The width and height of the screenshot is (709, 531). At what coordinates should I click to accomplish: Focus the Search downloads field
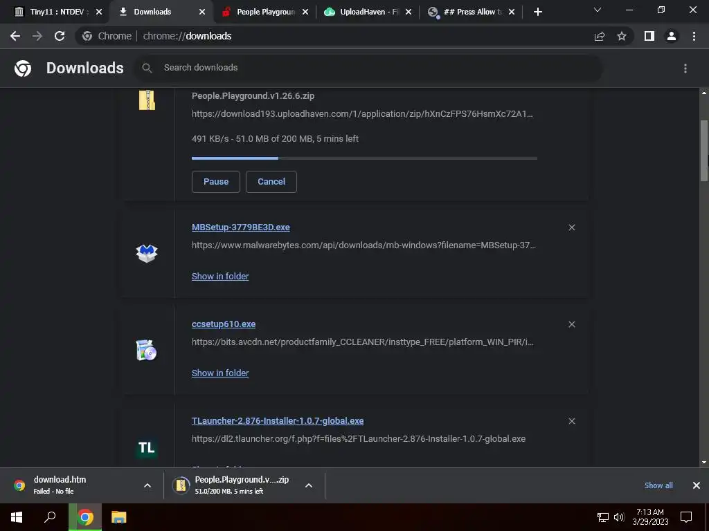tap(368, 68)
